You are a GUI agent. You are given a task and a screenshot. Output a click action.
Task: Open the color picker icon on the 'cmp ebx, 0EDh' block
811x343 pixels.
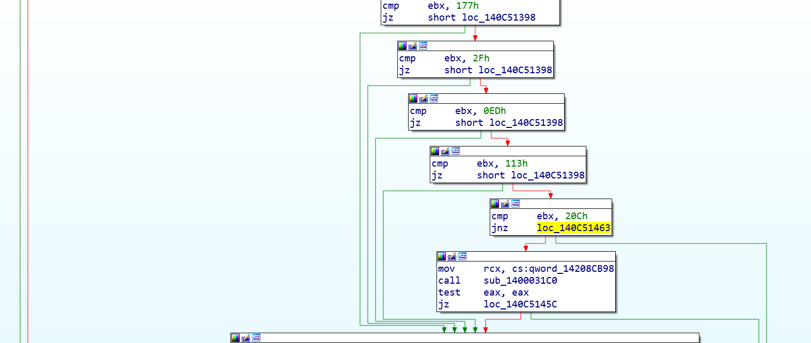[413, 99]
